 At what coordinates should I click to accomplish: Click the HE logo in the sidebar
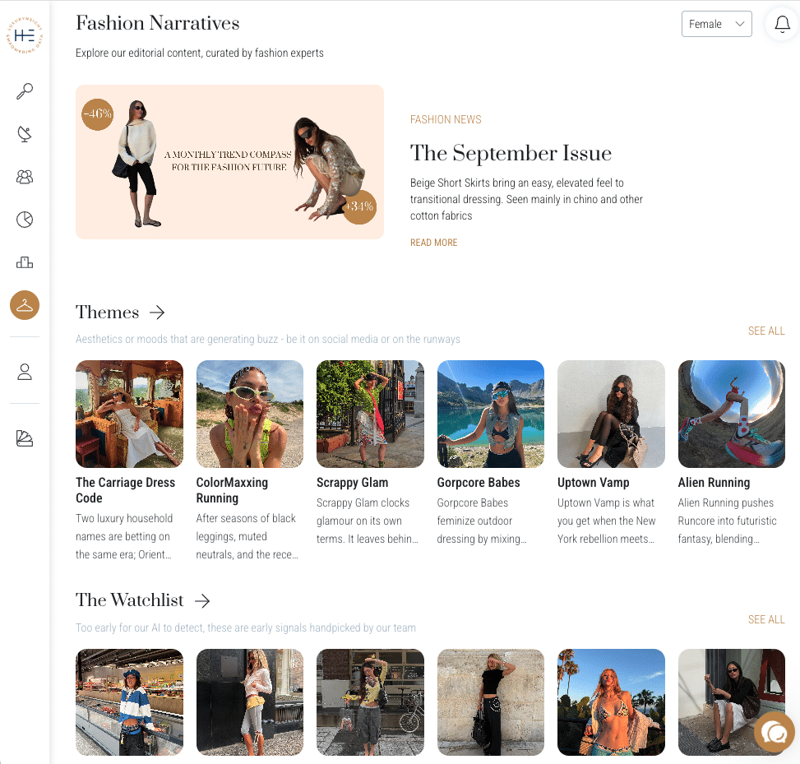click(x=25, y=35)
